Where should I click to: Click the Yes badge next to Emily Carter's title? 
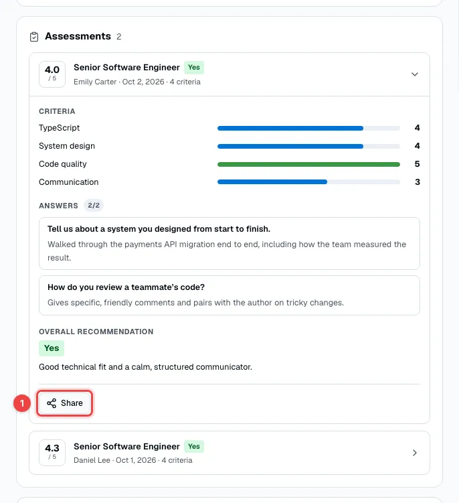pos(194,68)
